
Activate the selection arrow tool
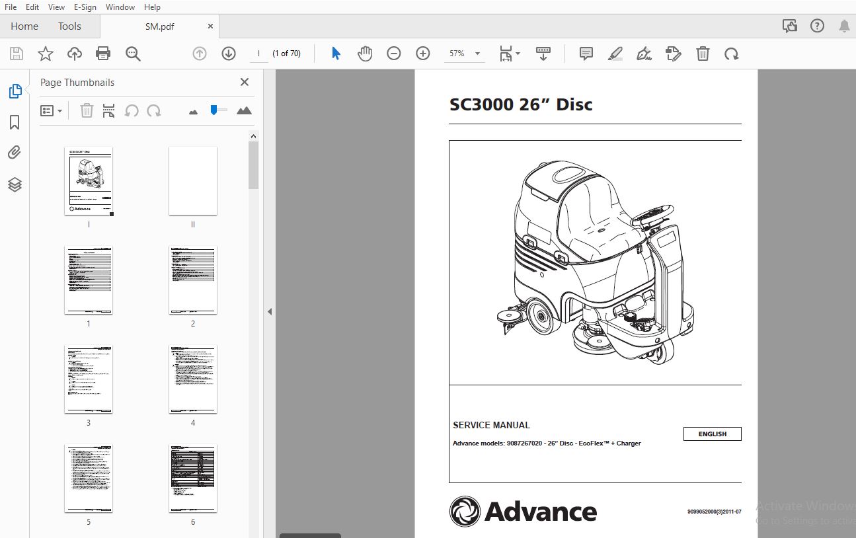coord(336,54)
